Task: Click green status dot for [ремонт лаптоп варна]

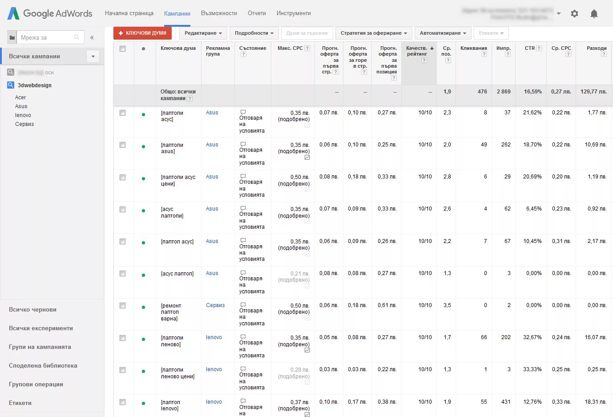Action: tap(143, 307)
